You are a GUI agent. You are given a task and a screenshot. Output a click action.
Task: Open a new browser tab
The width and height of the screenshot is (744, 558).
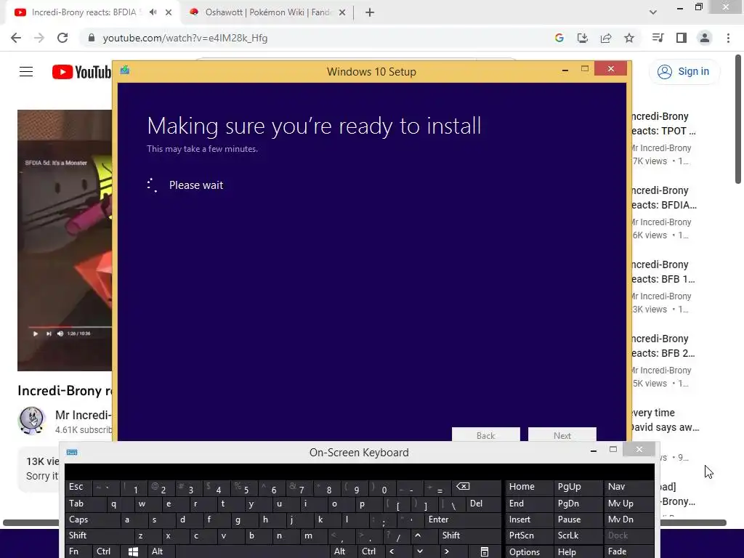tap(370, 12)
